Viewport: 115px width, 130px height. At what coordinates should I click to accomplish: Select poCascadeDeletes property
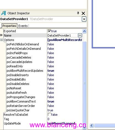19,57
